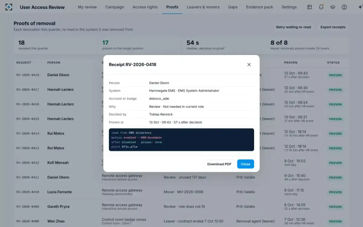Click the dokoro_adm account value
The image size is (363, 227).
159,99
